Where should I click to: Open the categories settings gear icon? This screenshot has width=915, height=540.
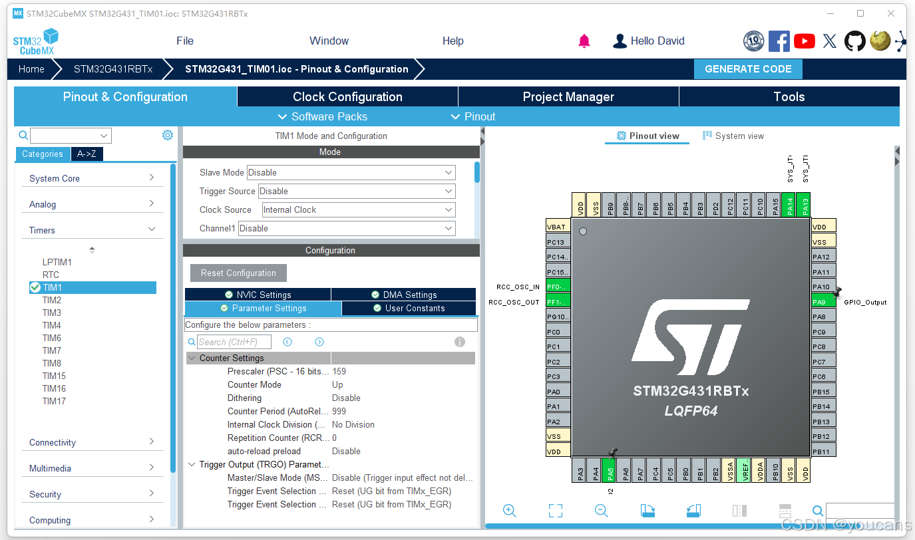pos(168,135)
